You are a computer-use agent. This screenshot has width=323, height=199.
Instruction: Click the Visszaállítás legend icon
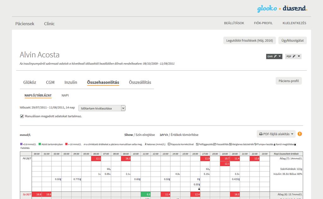coord(214,144)
